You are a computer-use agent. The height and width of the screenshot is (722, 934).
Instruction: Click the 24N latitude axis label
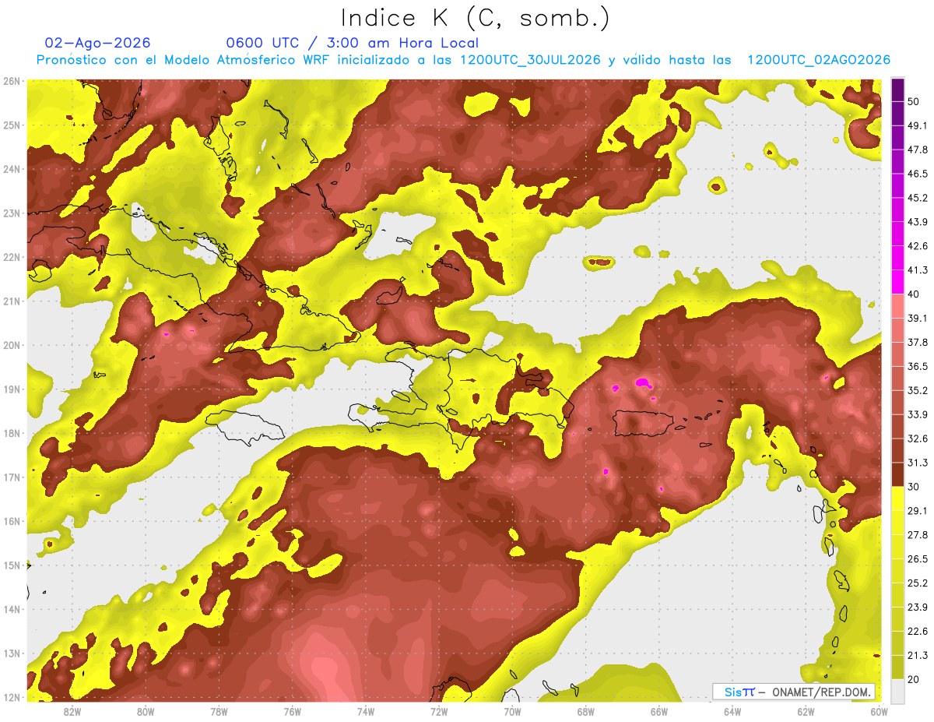pos(11,169)
